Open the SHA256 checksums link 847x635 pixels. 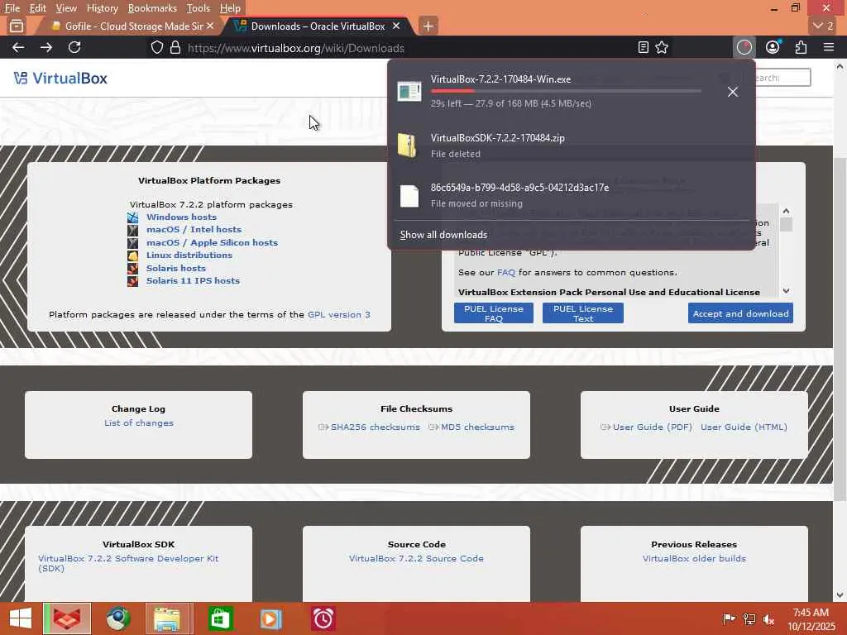375,427
